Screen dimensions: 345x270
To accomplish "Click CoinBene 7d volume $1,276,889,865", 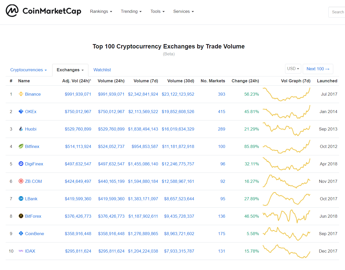I will coord(143,234).
